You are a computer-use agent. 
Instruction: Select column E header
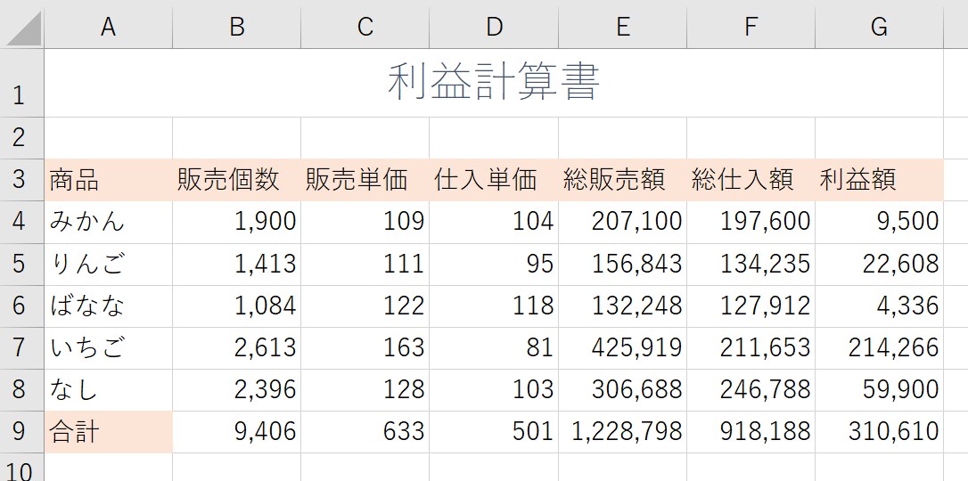(623, 28)
